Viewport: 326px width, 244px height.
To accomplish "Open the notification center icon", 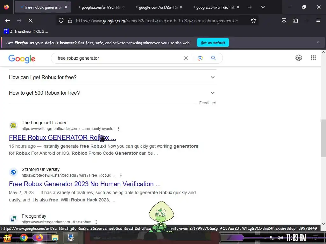I will [315, 238].
